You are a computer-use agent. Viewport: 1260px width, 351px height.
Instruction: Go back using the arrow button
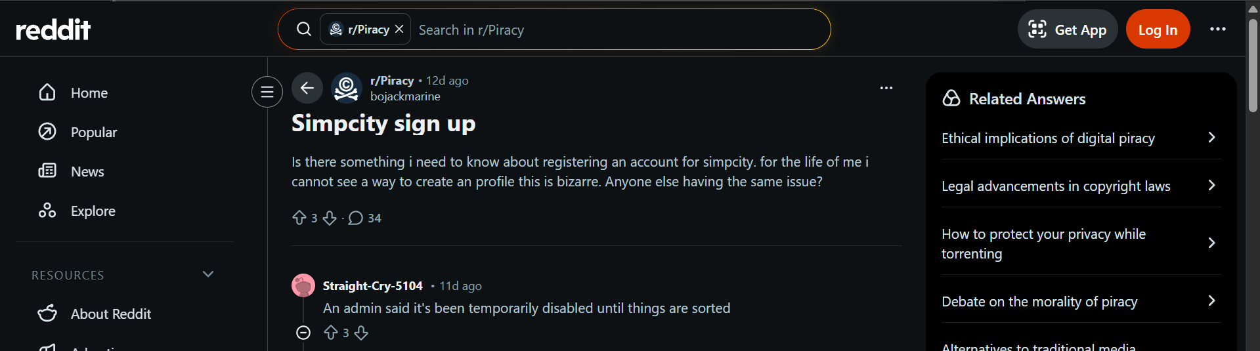coord(307,88)
